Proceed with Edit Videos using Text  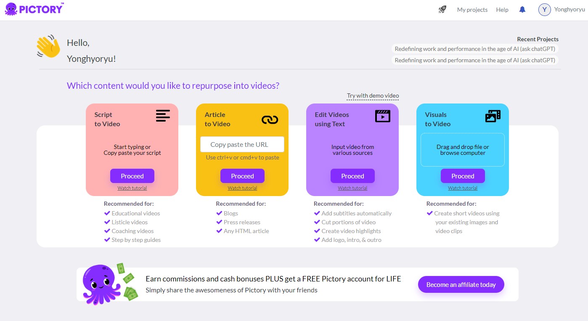click(x=352, y=176)
